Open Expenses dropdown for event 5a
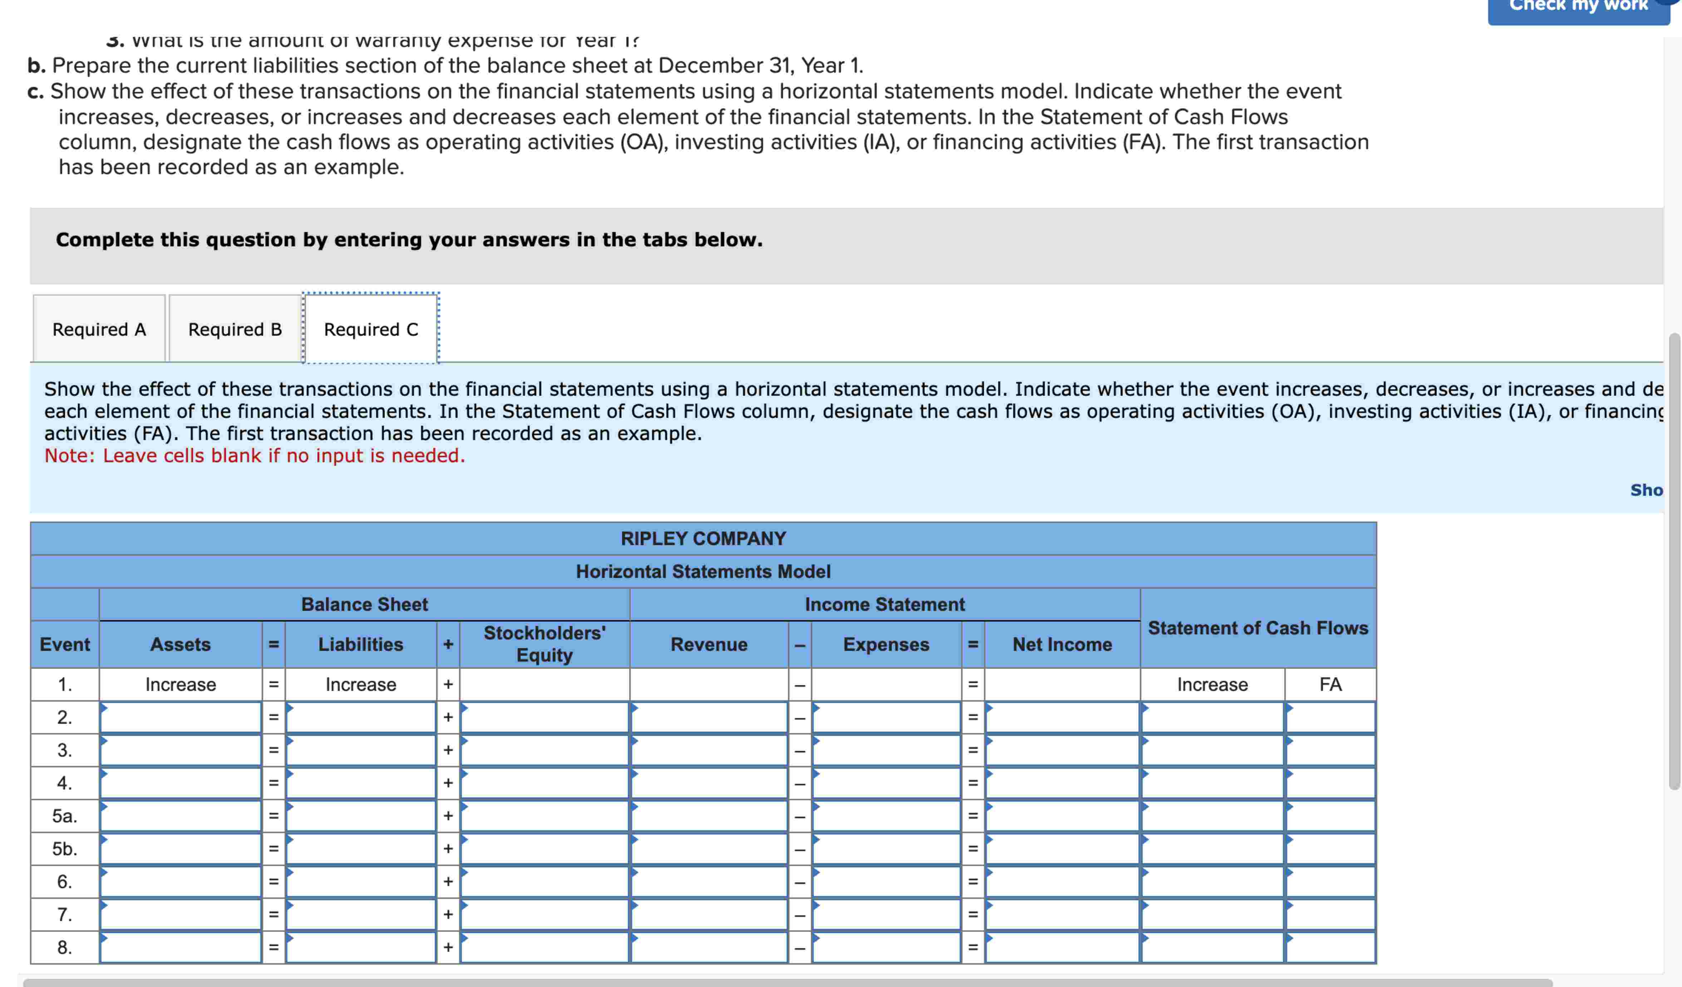This screenshot has height=987, width=1682. coord(886,815)
